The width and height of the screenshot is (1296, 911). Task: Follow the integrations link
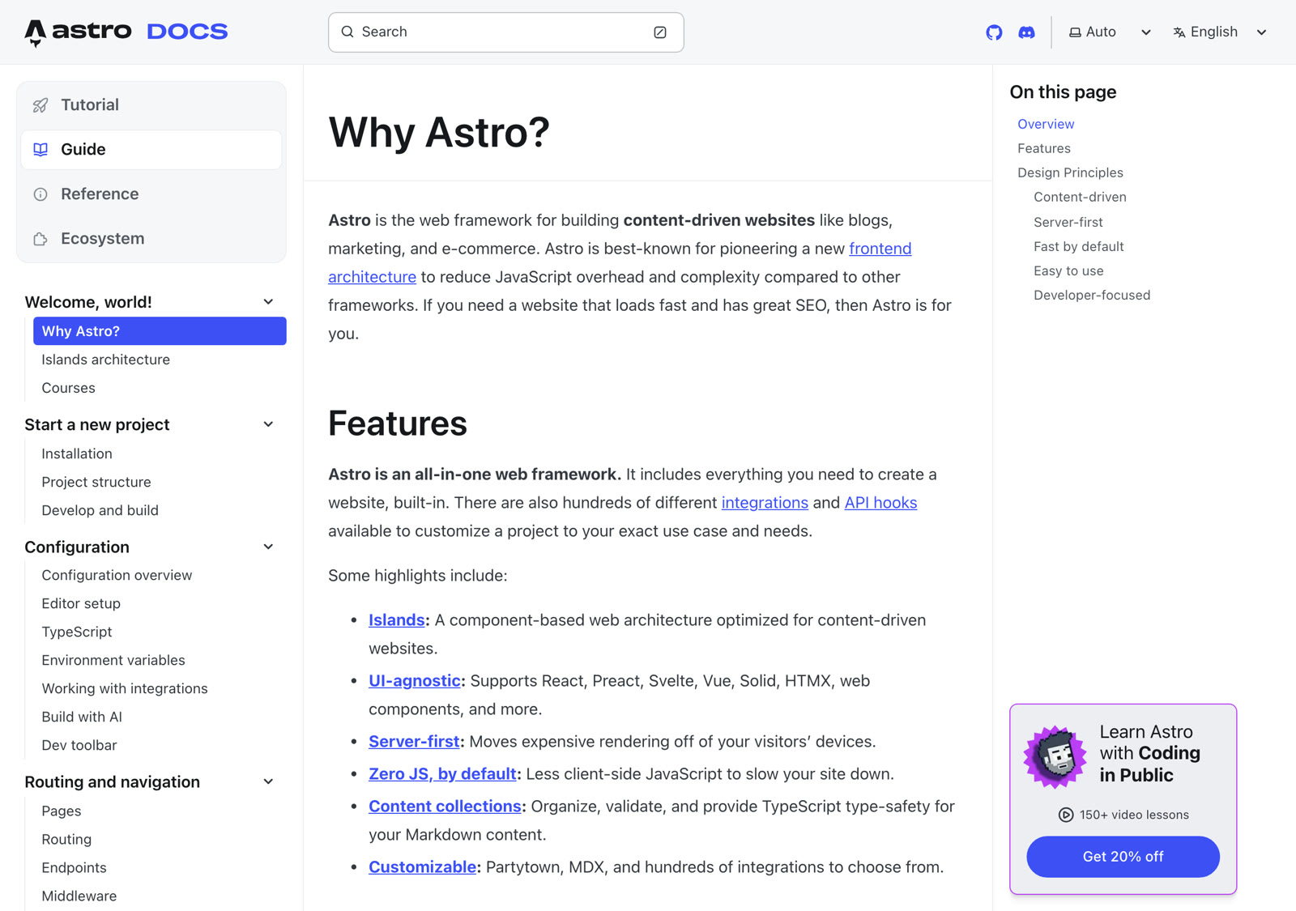765,503
